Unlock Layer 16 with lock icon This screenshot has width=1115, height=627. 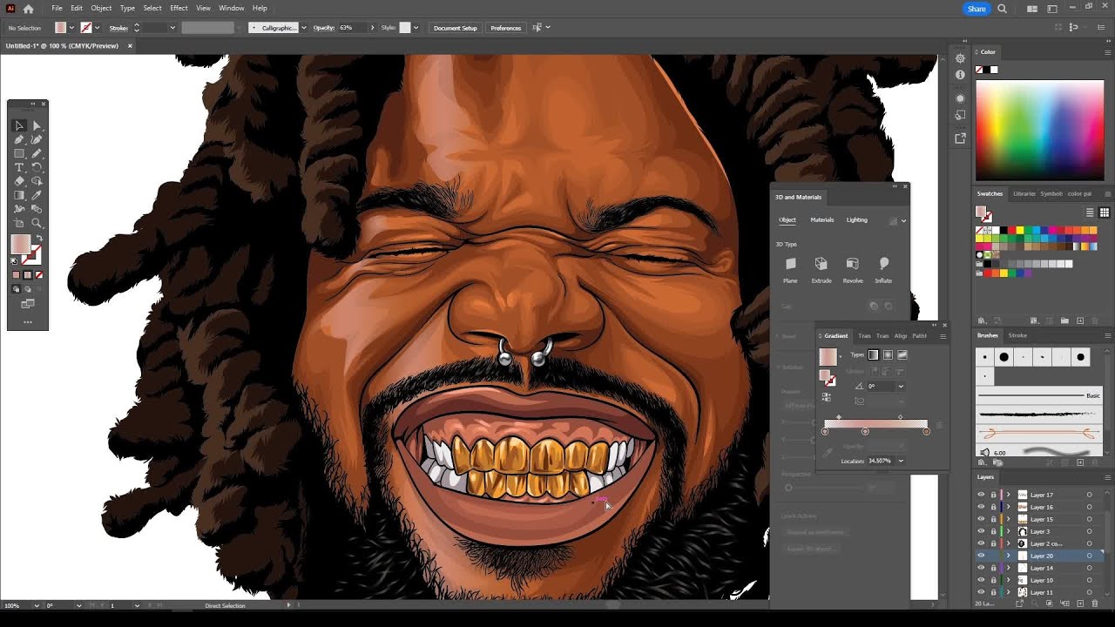click(993, 507)
